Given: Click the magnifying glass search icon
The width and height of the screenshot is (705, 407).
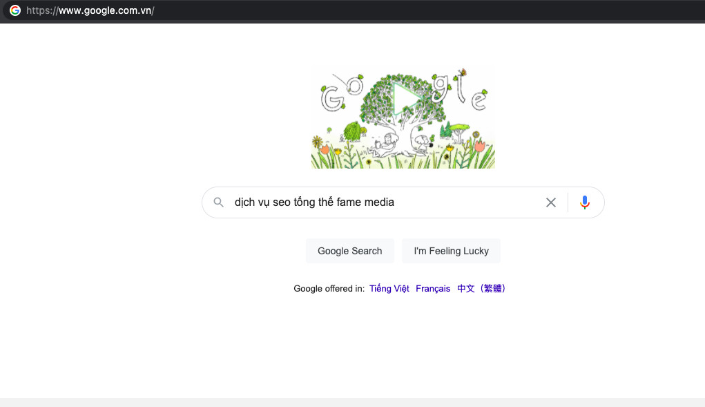Looking at the screenshot, I should point(219,202).
